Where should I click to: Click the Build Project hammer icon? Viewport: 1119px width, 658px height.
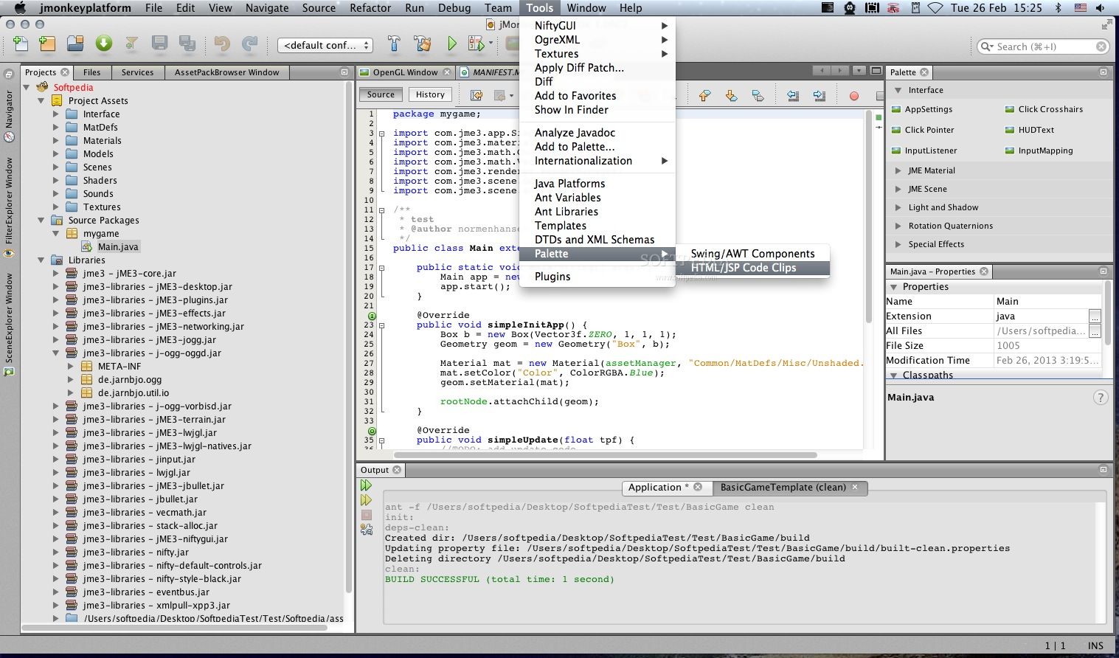pyautogui.click(x=394, y=44)
